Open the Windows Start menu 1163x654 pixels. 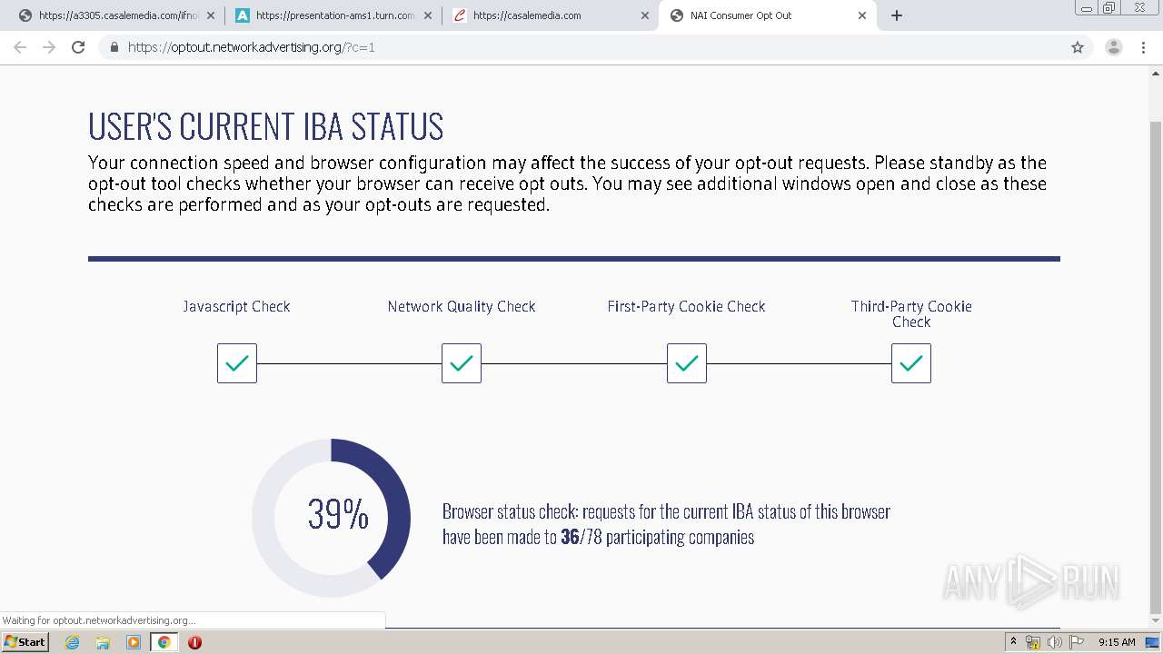pyautogui.click(x=25, y=642)
